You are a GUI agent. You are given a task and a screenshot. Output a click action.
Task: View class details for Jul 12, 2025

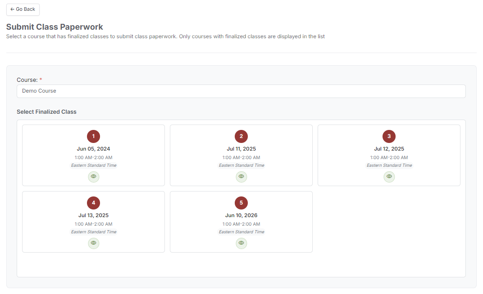[389, 177]
